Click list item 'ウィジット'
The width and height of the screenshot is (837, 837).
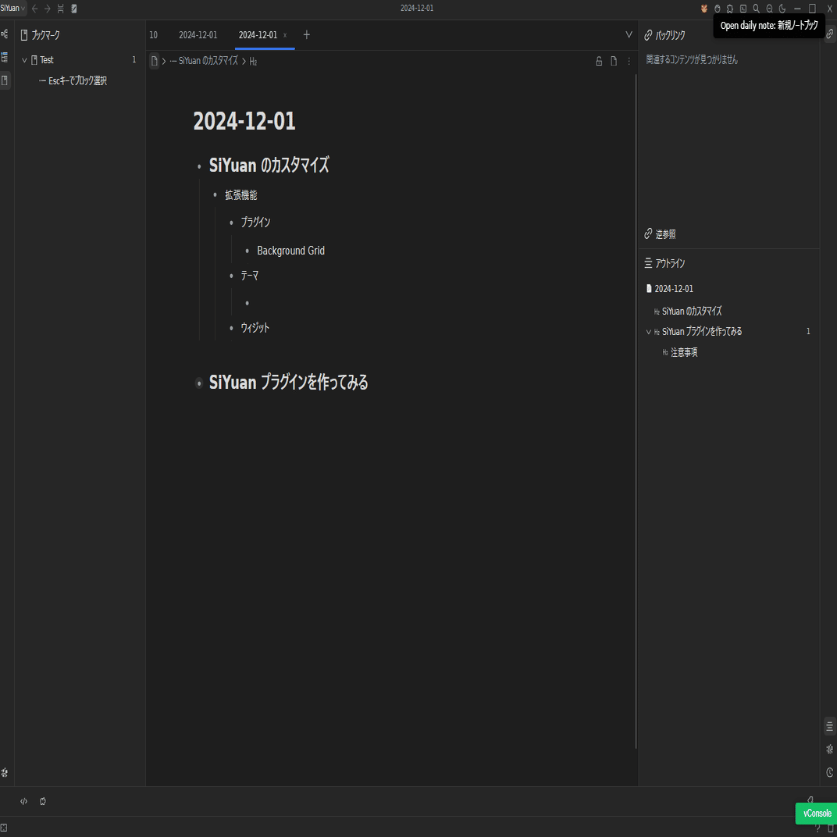point(255,328)
